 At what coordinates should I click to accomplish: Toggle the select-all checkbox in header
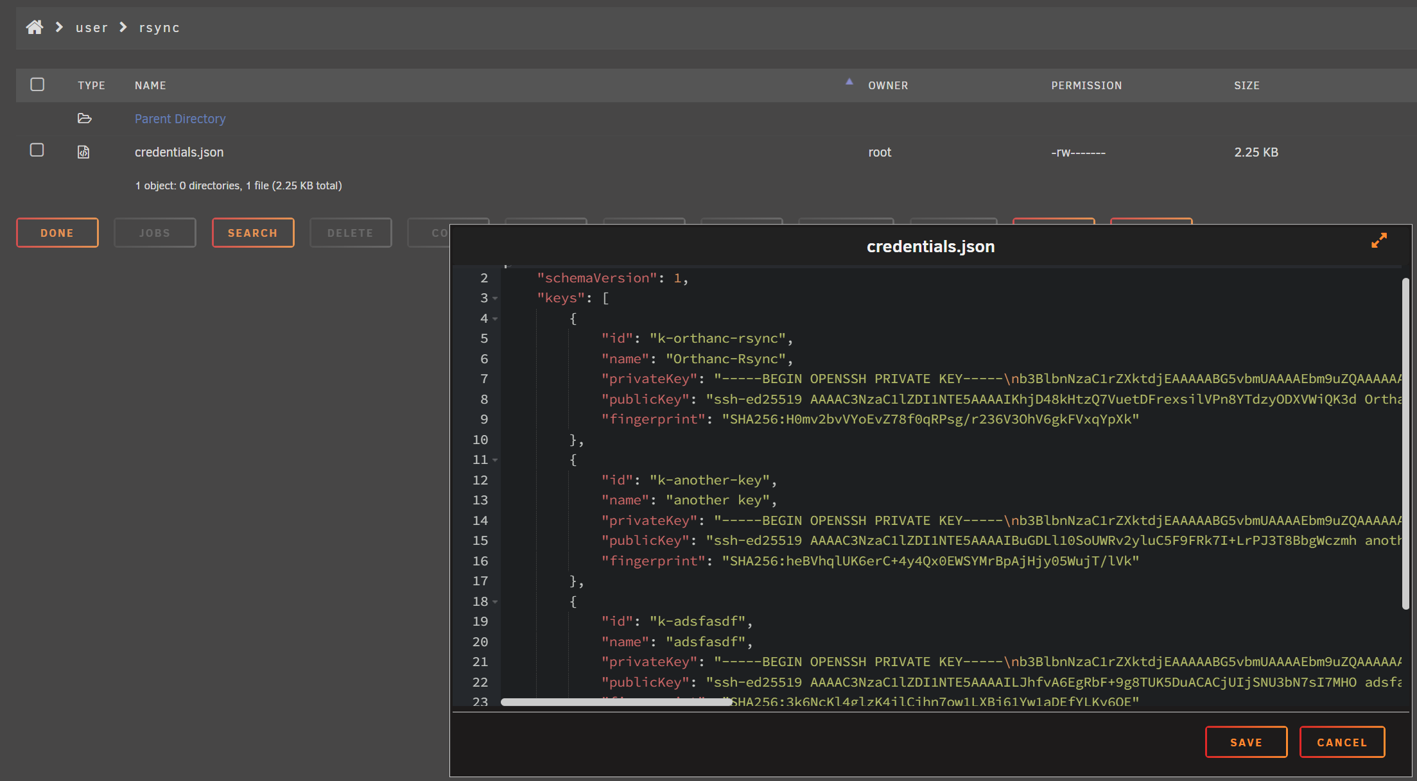click(x=37, y=84)
